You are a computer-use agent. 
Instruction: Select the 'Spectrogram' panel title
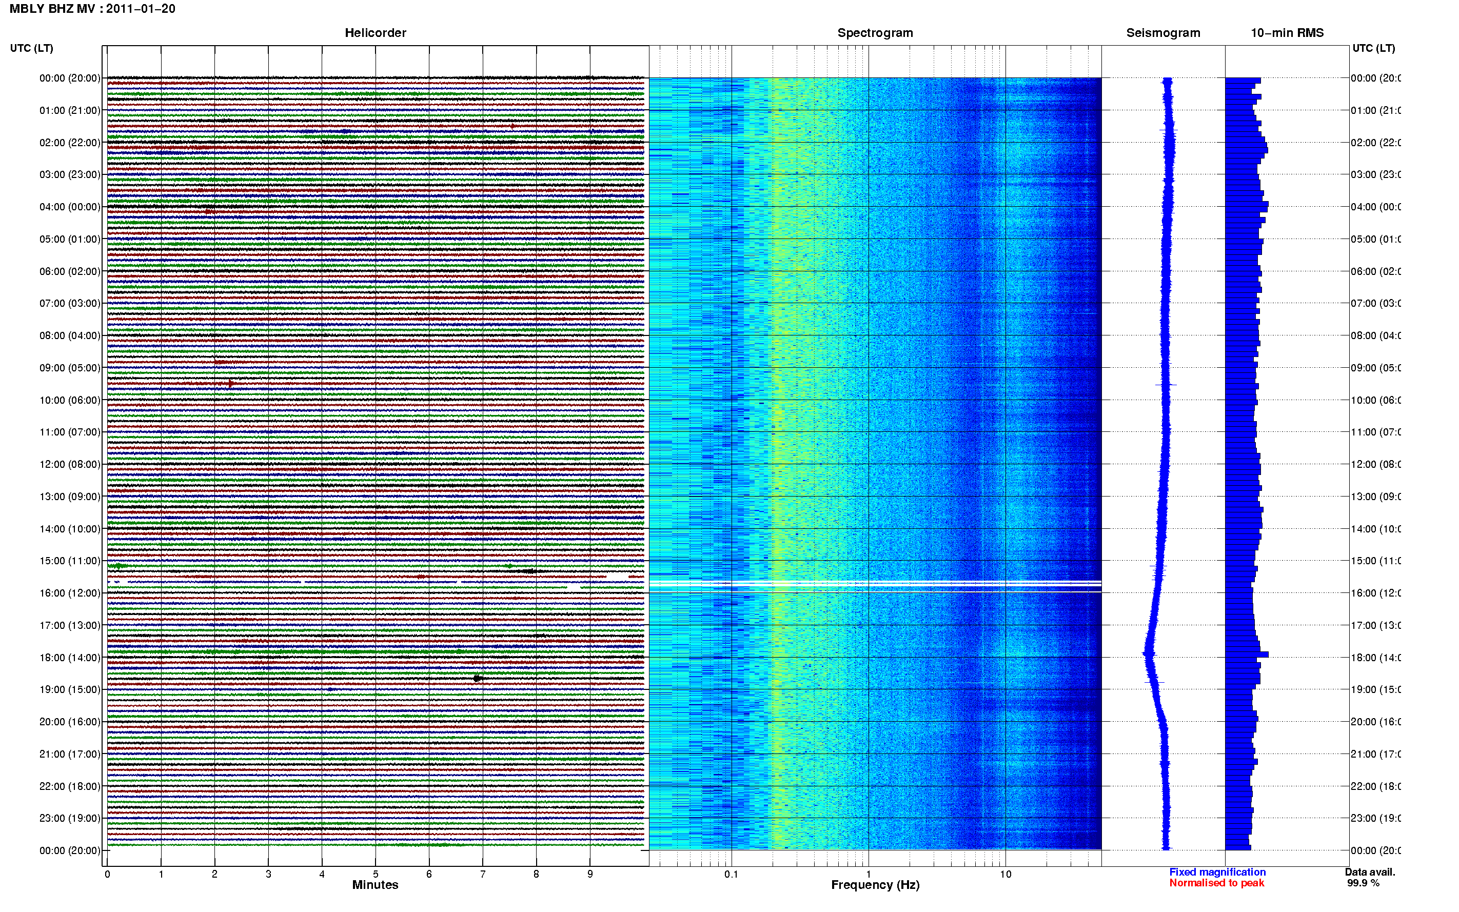[x=875, y=33]
